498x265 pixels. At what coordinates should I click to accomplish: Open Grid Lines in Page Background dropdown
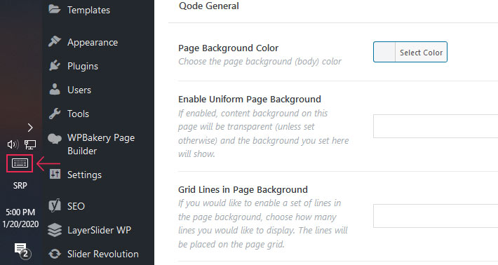(436, 216)
